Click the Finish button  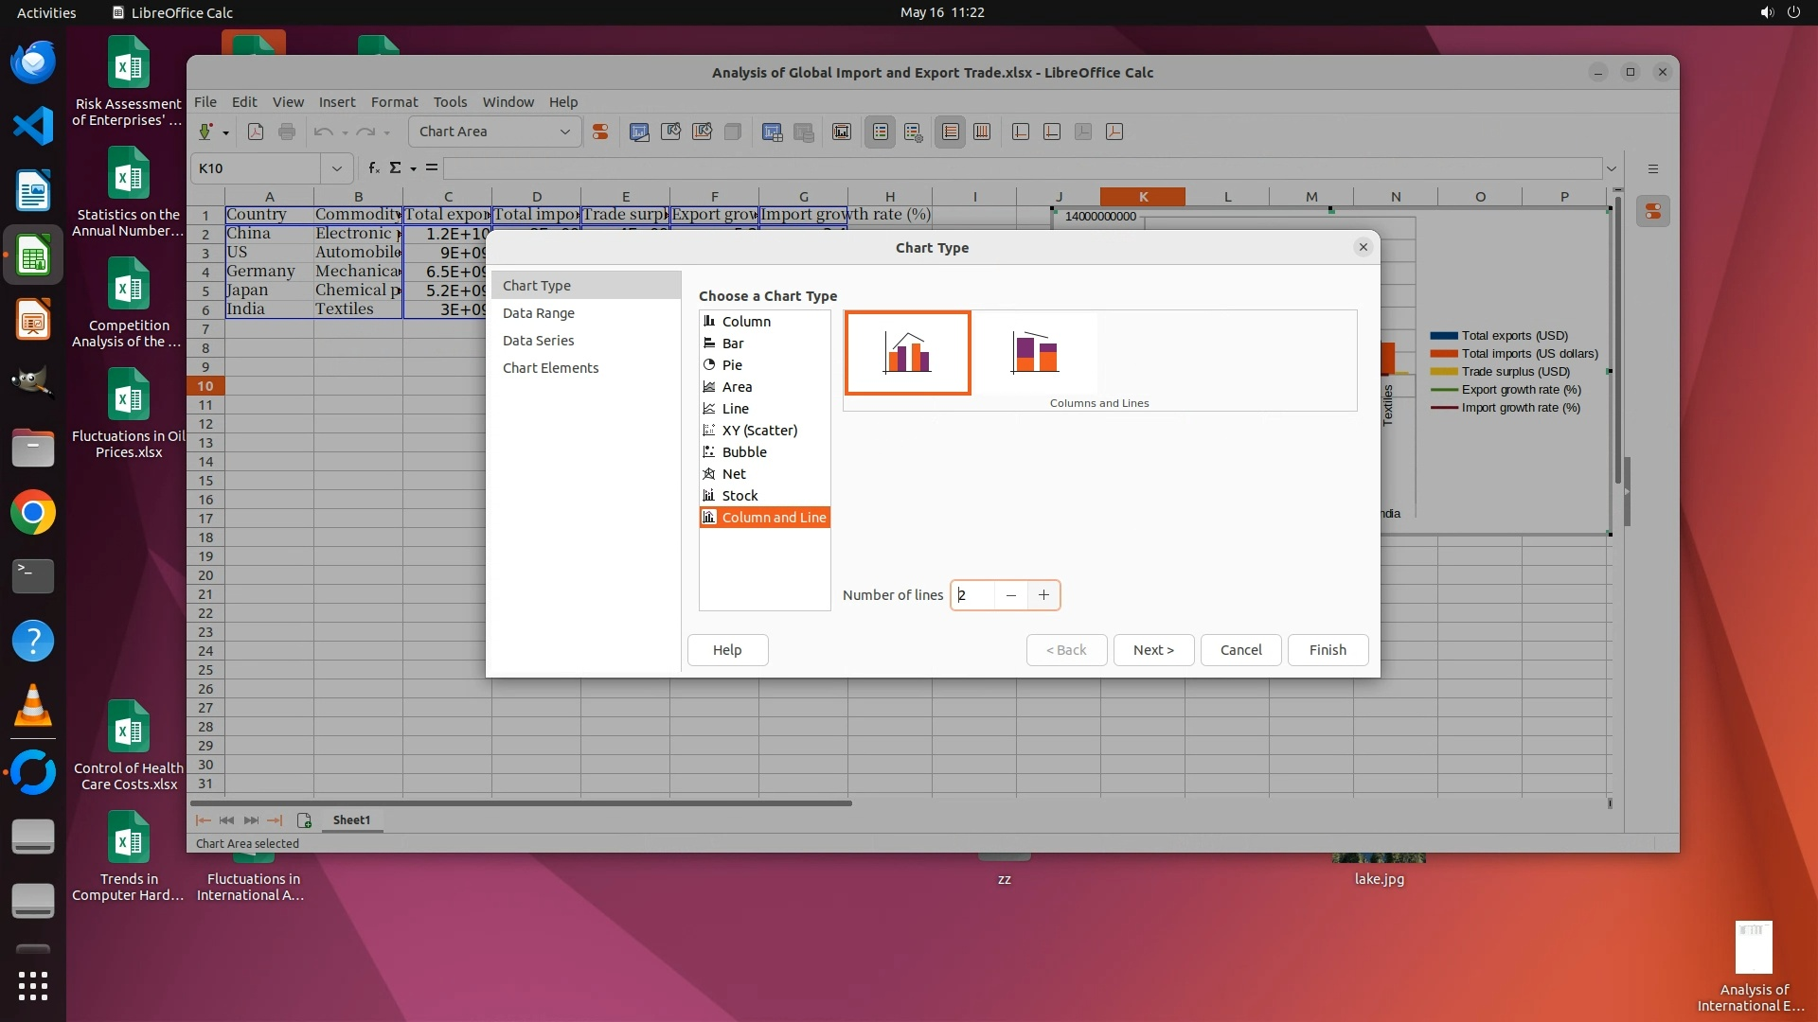click(1327, 650)
